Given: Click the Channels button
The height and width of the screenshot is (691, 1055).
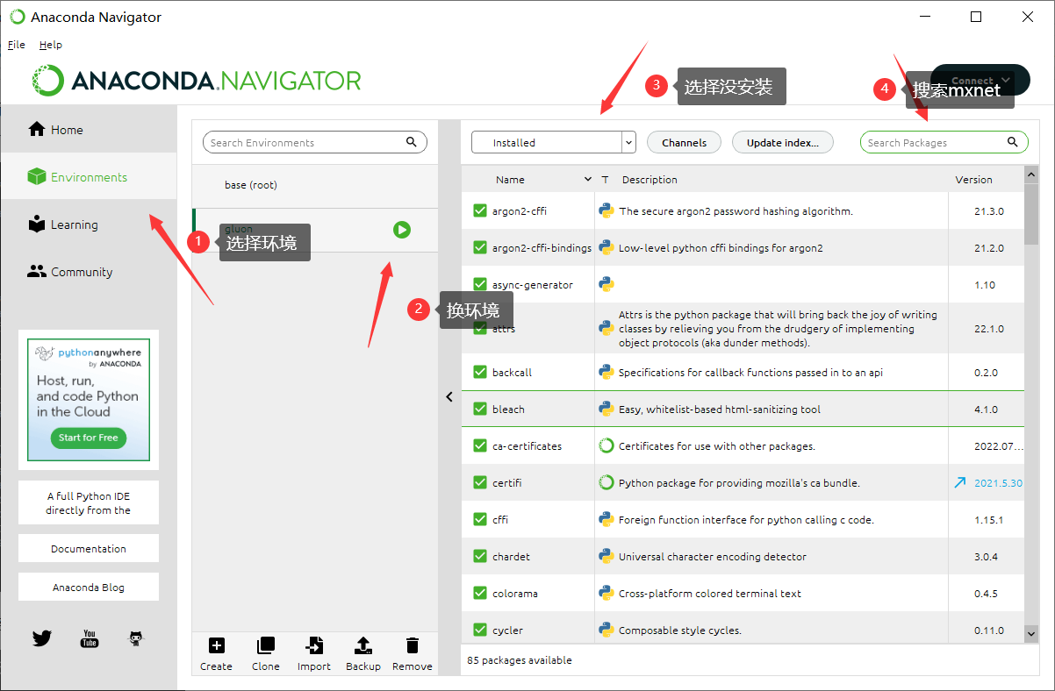Looking at the screenshot, I should click(x=684, y=142).
